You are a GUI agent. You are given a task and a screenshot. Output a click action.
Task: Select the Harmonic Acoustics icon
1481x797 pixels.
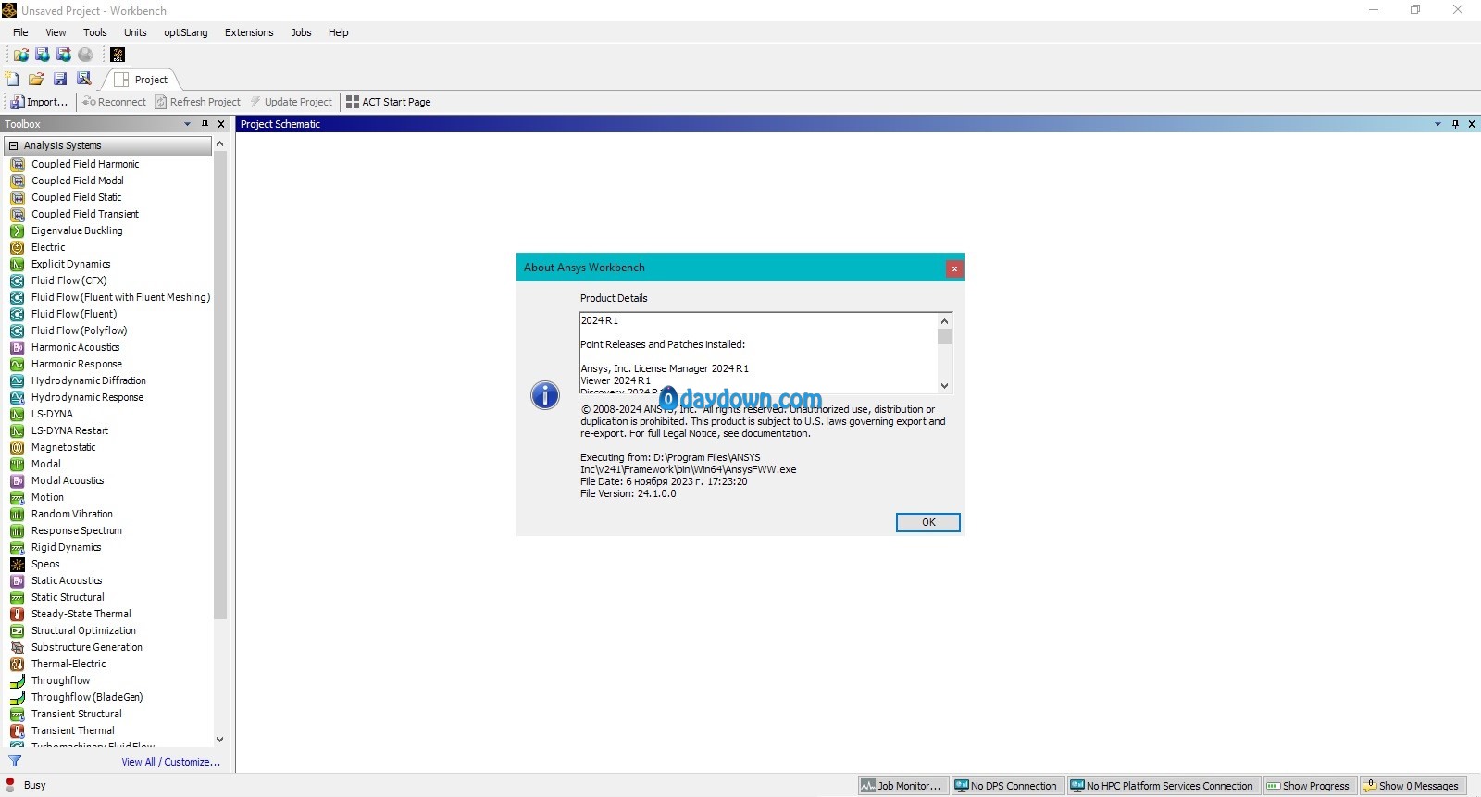click(x=17, y=347)
